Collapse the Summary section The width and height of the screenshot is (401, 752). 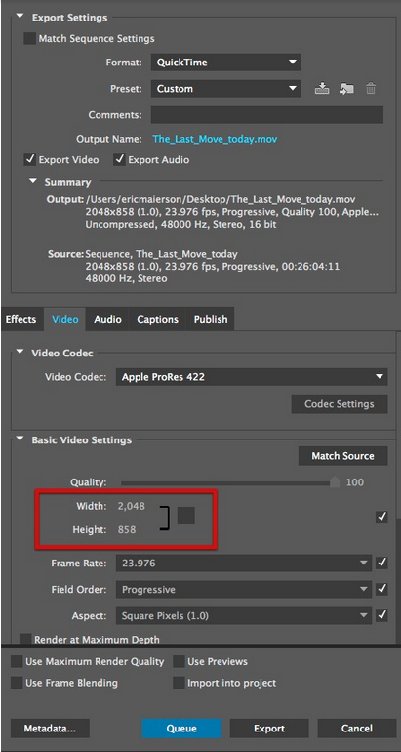32,182
